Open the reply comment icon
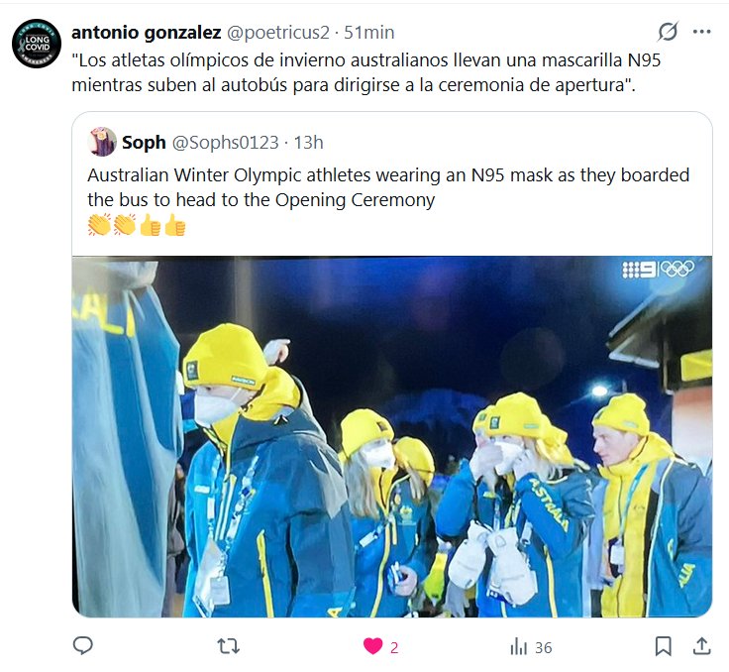 pos(83,645)
